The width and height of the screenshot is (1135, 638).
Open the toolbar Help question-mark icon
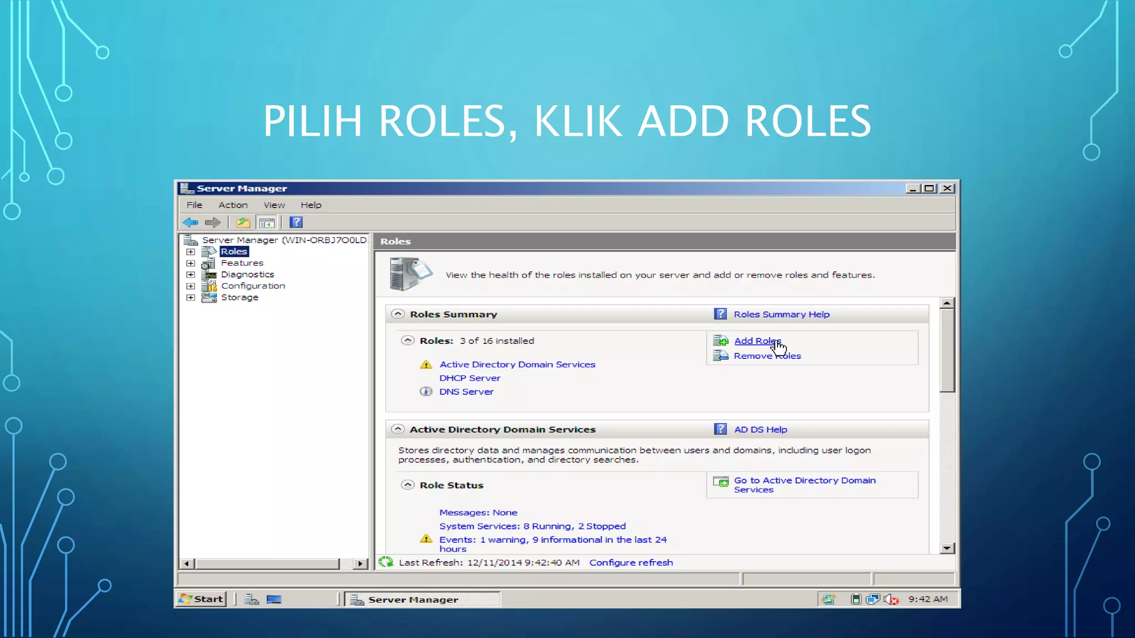click(296, 223)
